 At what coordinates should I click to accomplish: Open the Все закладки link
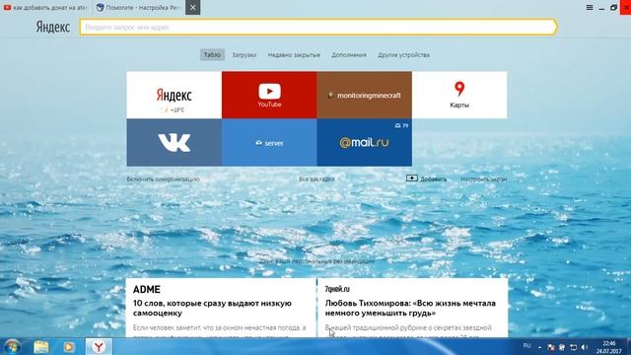316,178
